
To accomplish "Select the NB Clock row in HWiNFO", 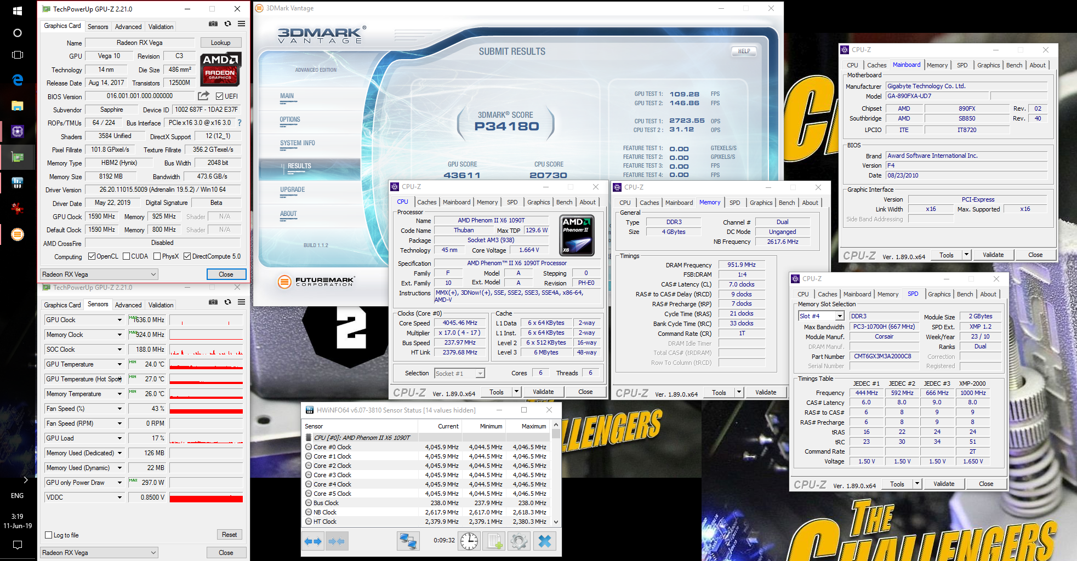I will [x=426, y=512].
